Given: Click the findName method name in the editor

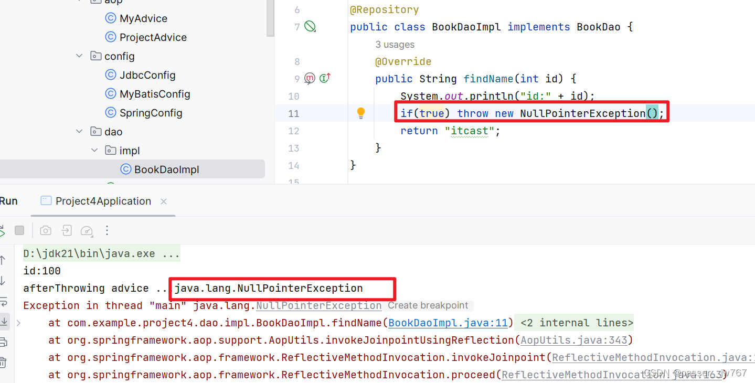Looking at the screenshot, I should point(488,79).
